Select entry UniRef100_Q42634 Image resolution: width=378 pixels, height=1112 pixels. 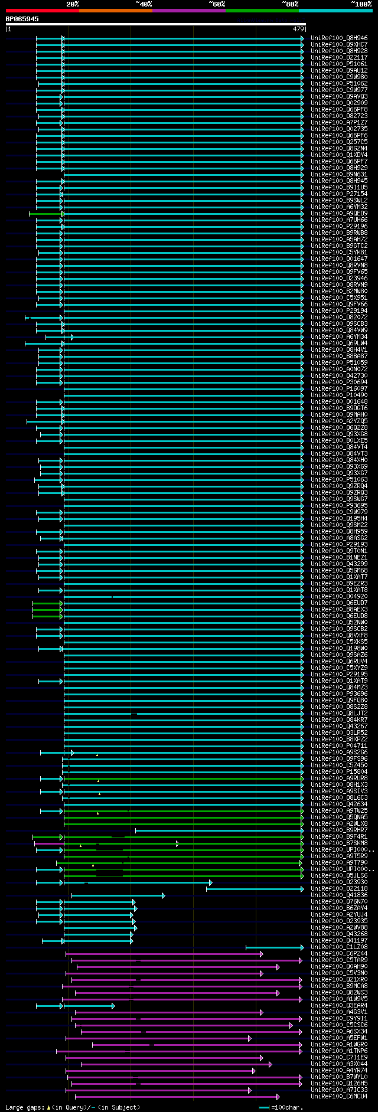tap(339, 804)
